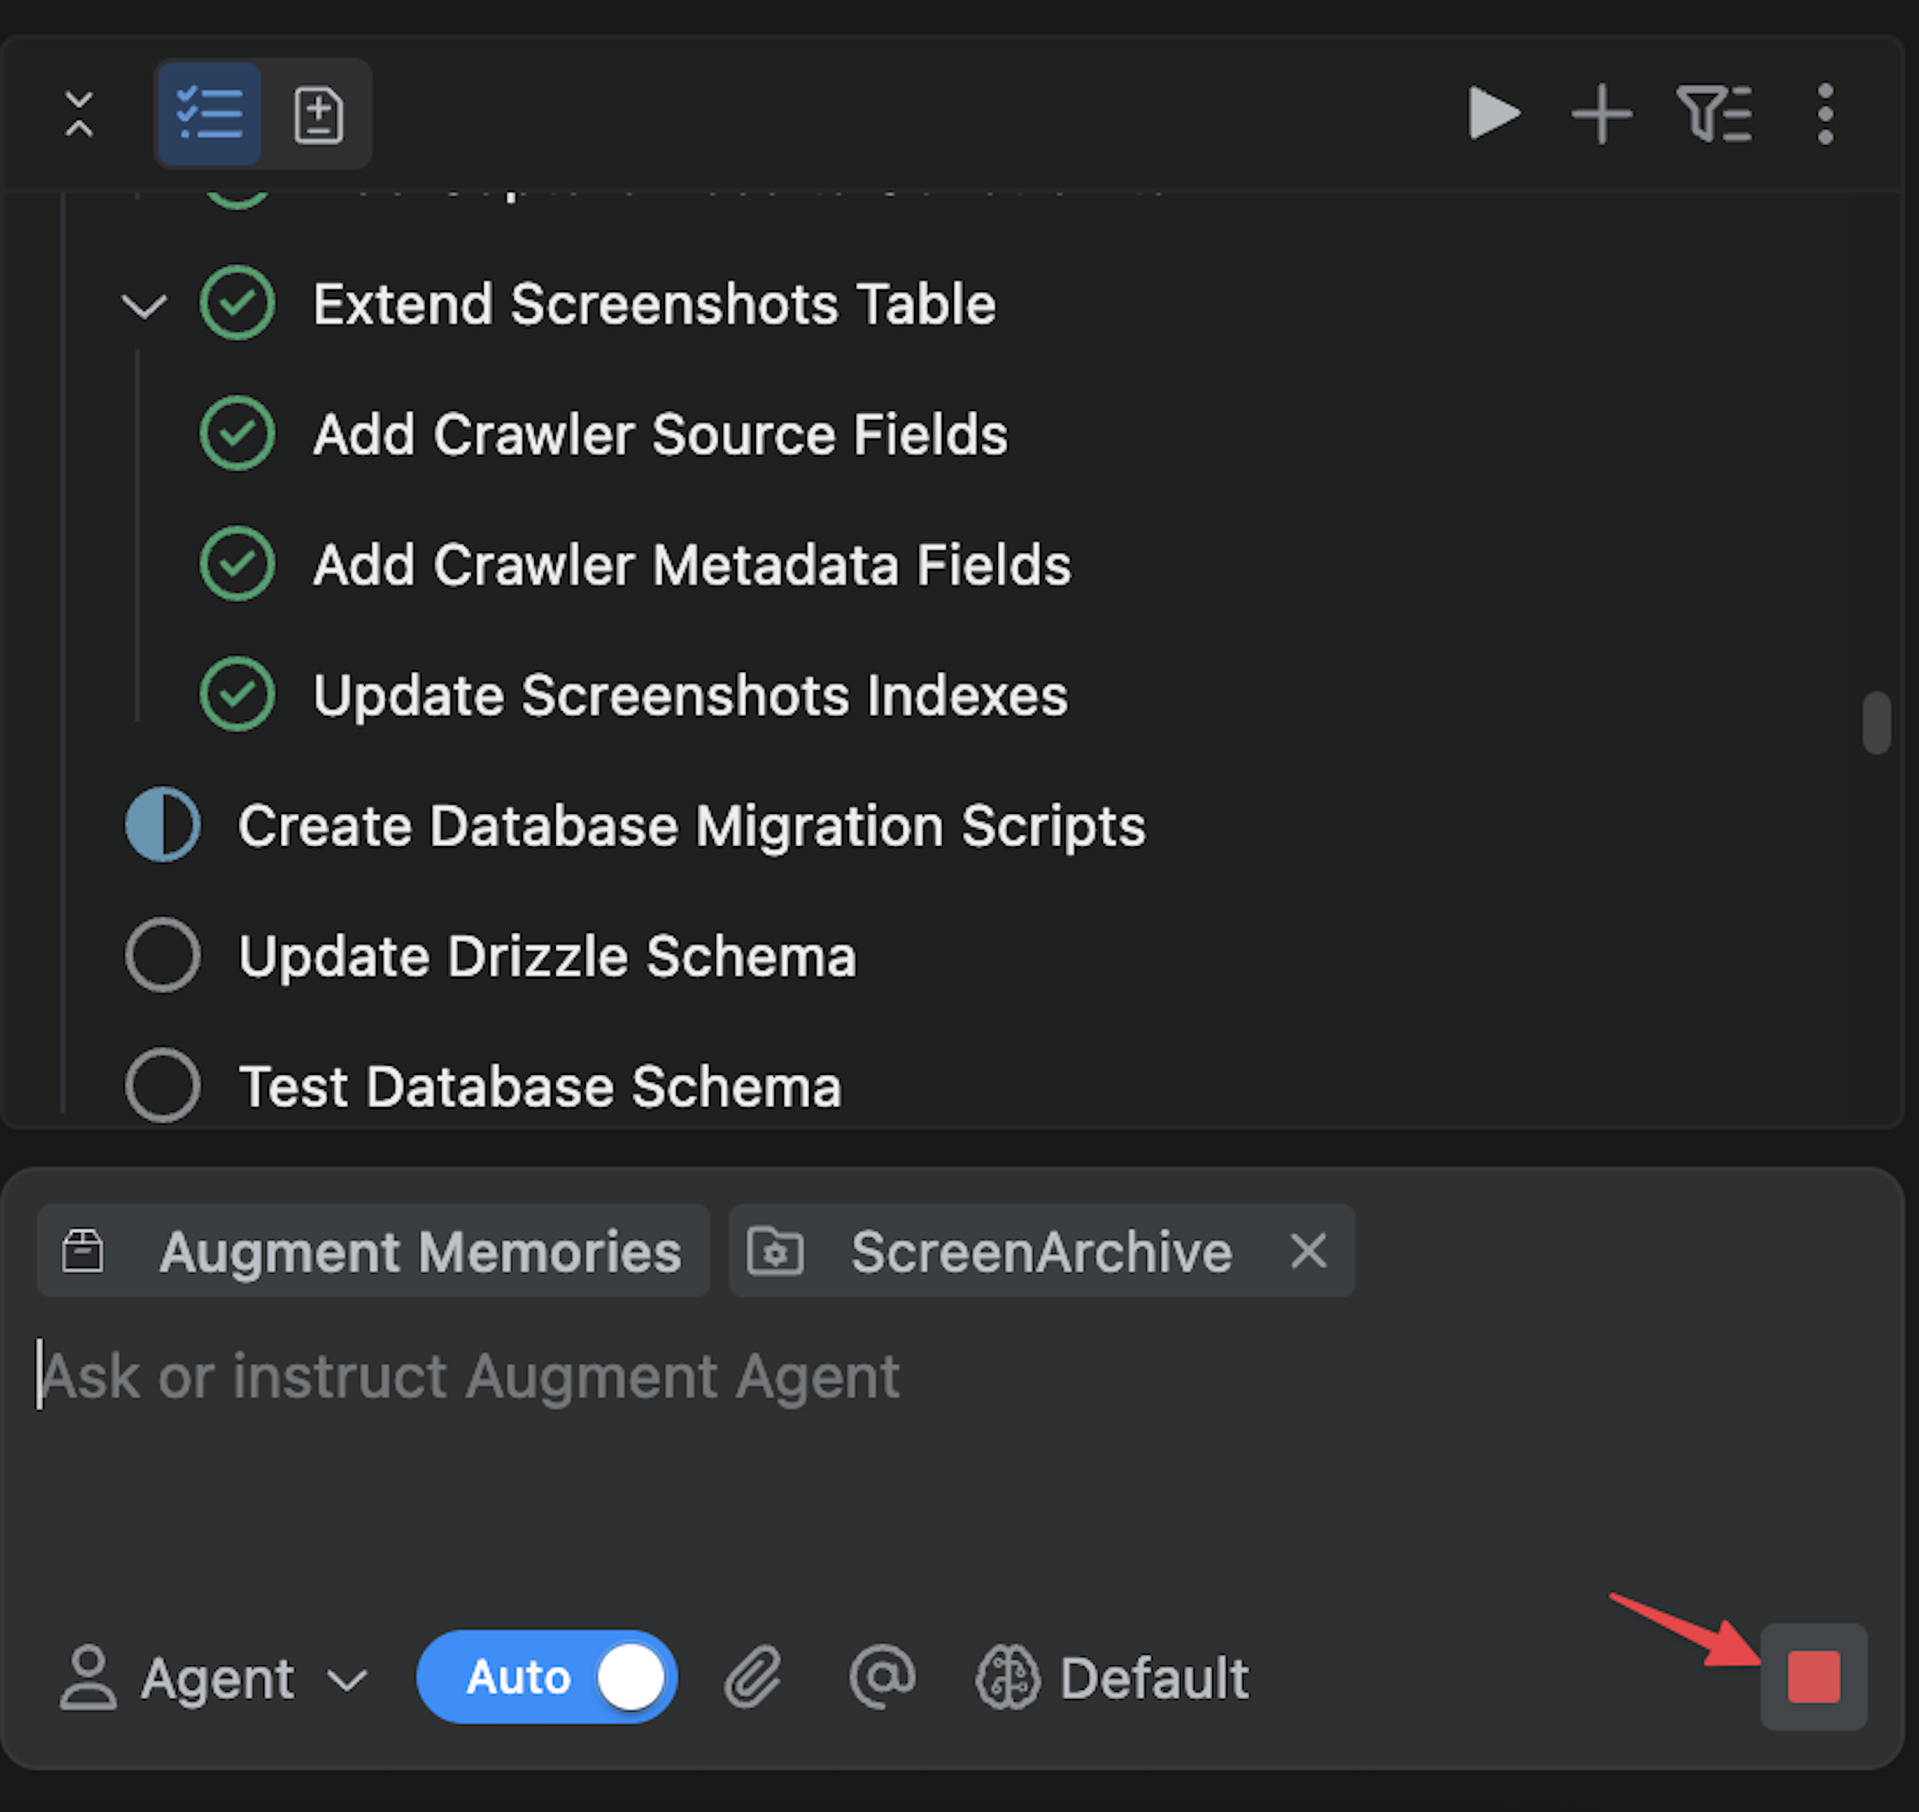Open the three-dot overflow menu

pos(1825,113)
